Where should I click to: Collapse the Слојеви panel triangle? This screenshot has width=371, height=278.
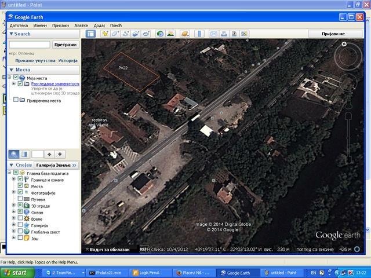point(11,165)
